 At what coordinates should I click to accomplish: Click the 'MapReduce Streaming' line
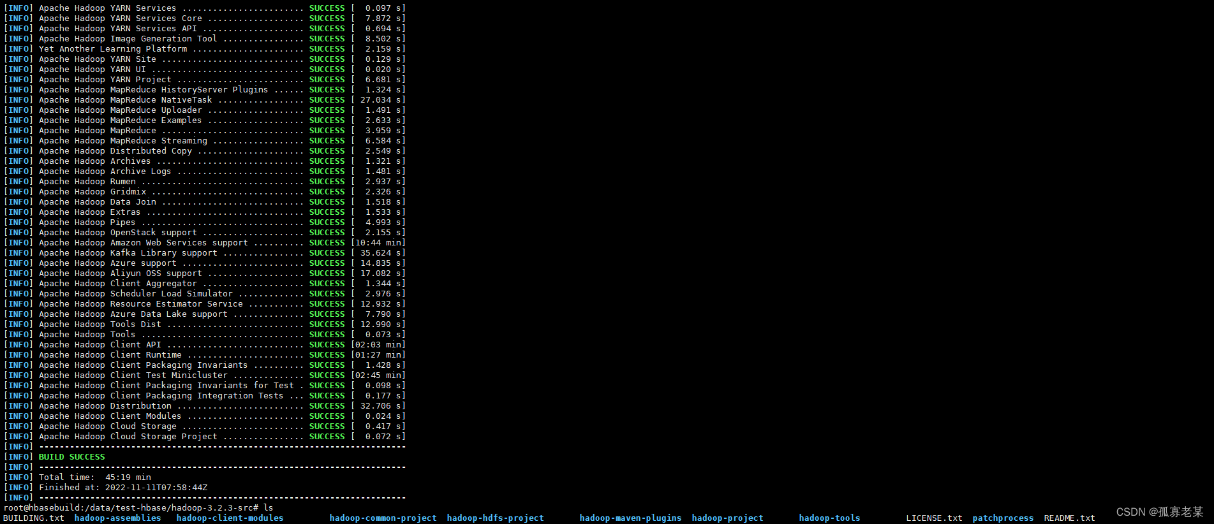click(205, 141)
